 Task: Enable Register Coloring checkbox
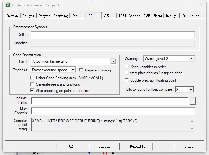coord(81,70)
